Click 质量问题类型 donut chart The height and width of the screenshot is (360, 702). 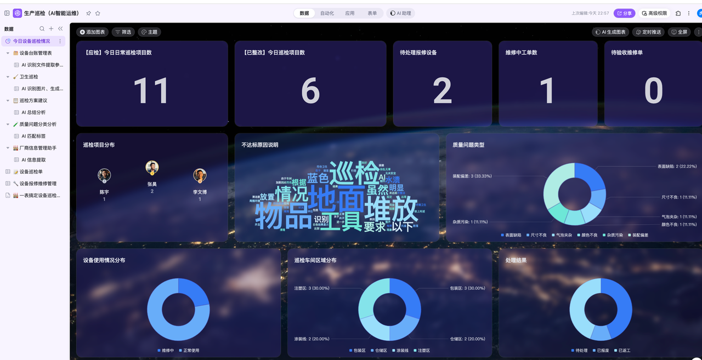575,194
